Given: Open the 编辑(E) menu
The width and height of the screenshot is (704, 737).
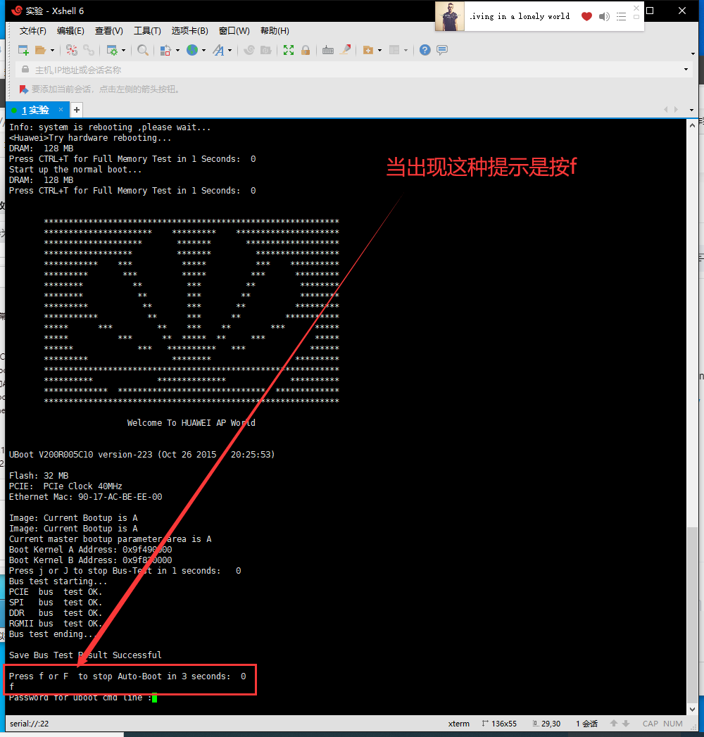Looking at the screenshot, I should point(70,31).
